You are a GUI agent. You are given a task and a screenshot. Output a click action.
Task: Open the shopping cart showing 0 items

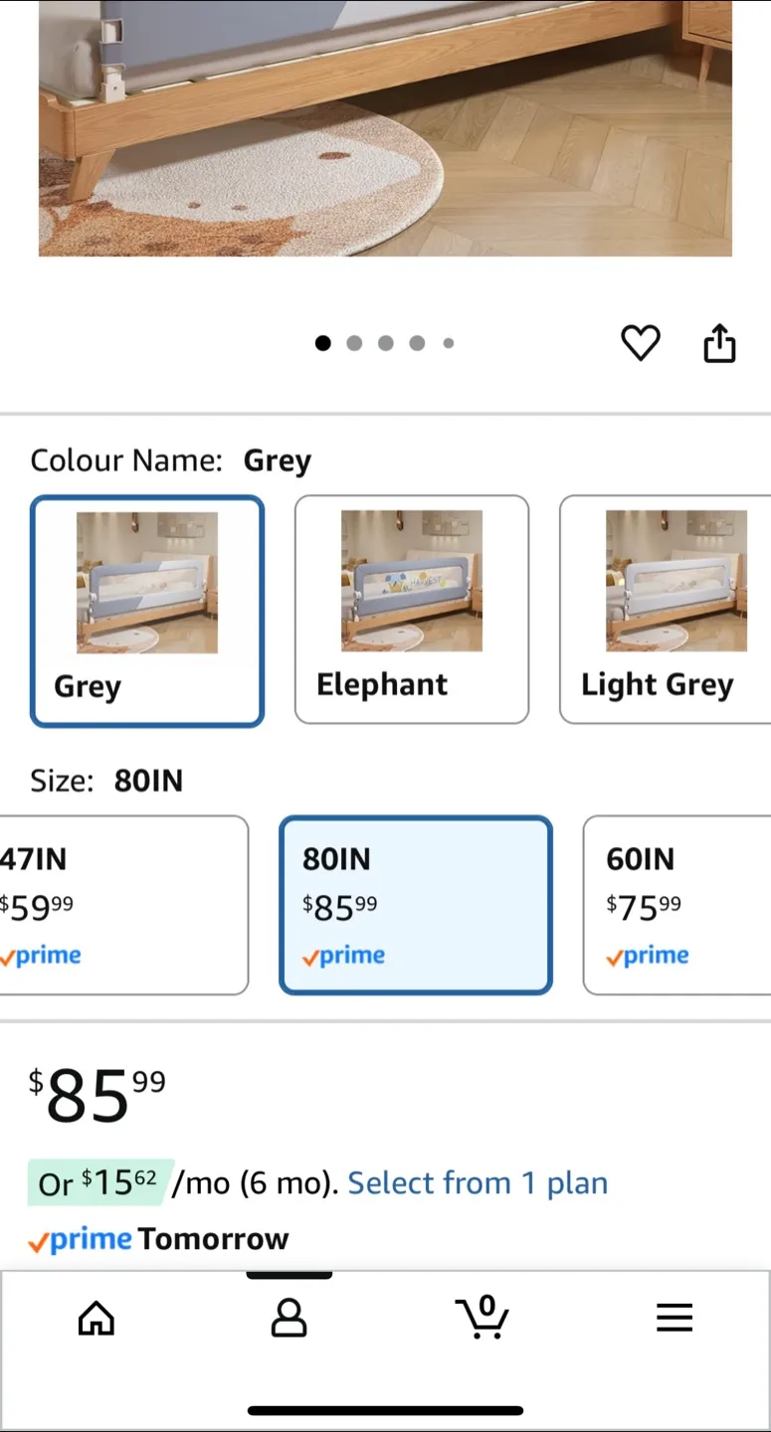[482, 1317]
